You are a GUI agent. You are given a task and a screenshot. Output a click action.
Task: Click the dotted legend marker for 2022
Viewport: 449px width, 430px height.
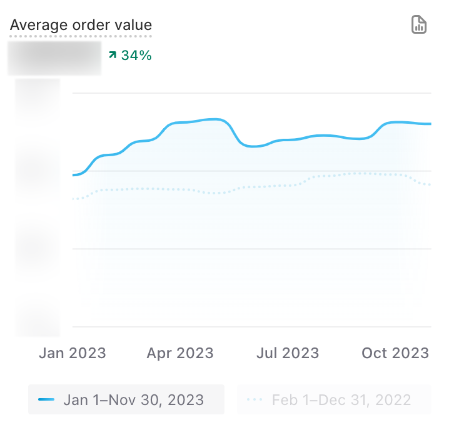click(255, 399)
